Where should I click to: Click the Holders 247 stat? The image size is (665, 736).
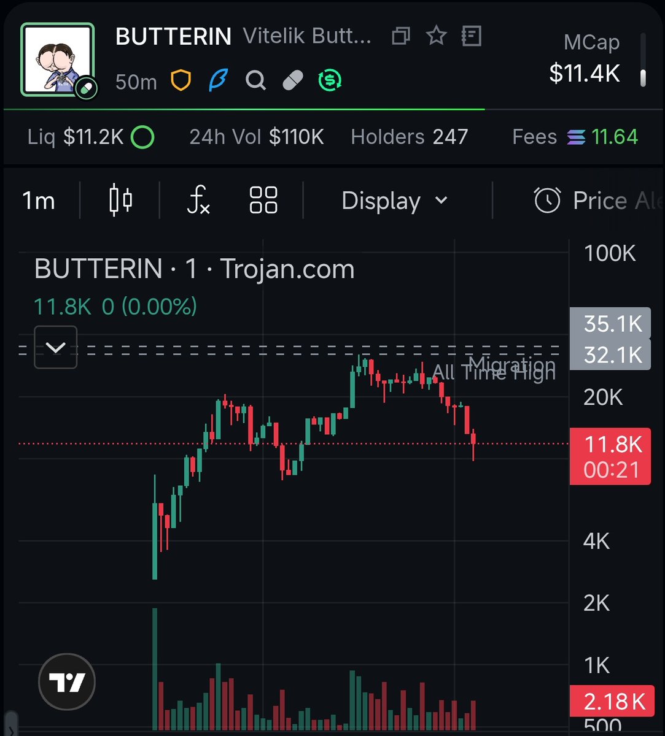point(410,137)
